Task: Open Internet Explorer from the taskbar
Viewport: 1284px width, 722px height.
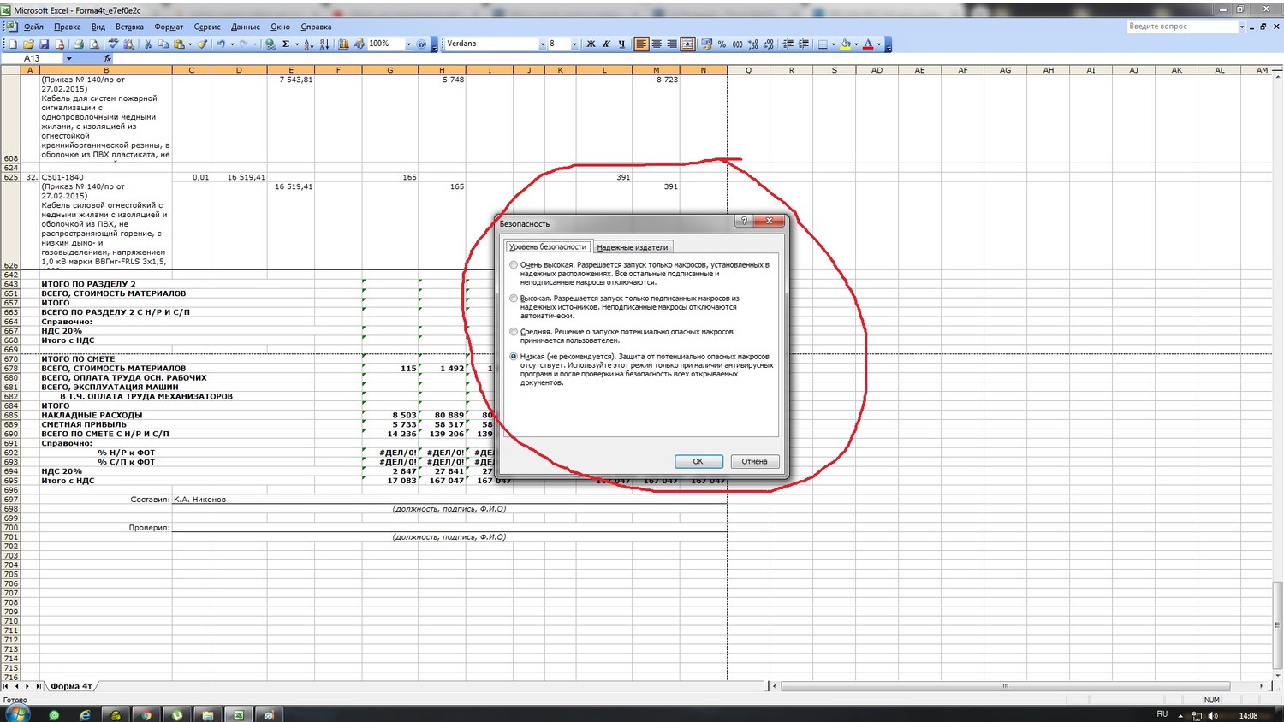Action: pos(85,715)
